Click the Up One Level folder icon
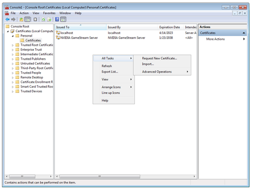This screenshot has width=253, height=191. click(x=21, y=19)
